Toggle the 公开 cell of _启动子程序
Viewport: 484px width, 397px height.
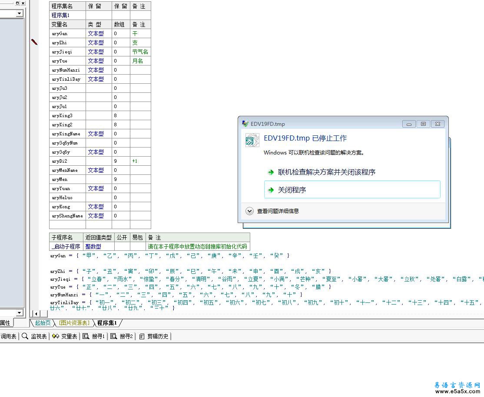click(122, 246)
